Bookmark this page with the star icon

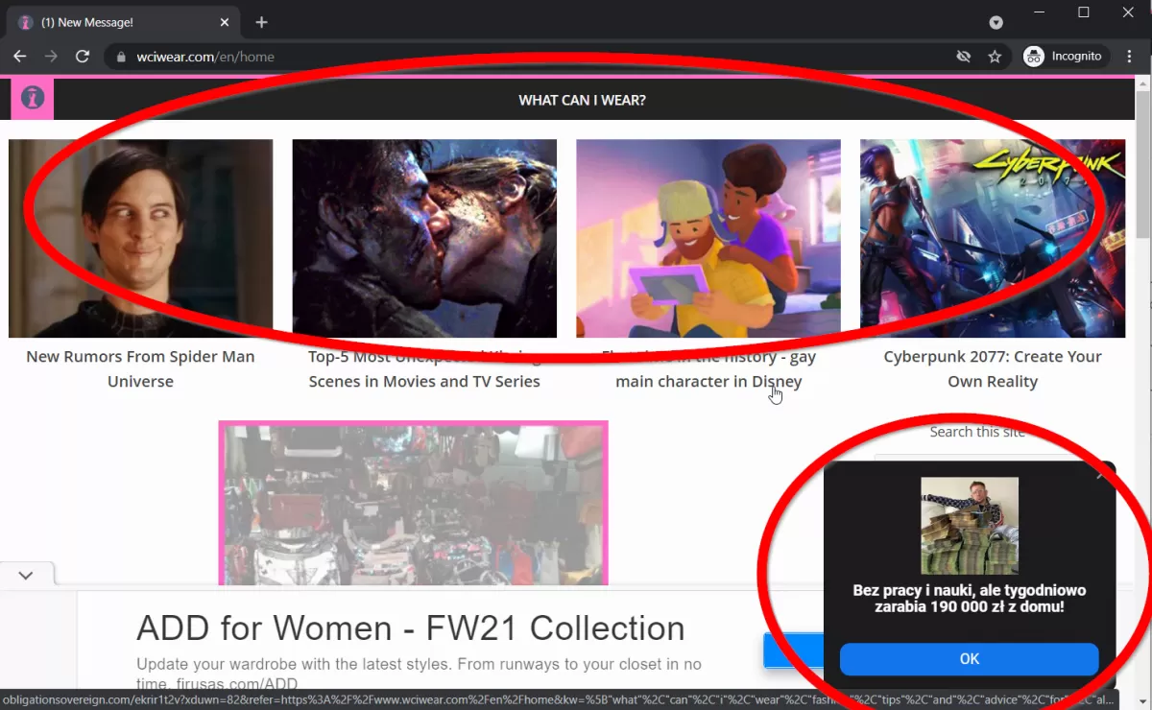(x=995, y=57)
